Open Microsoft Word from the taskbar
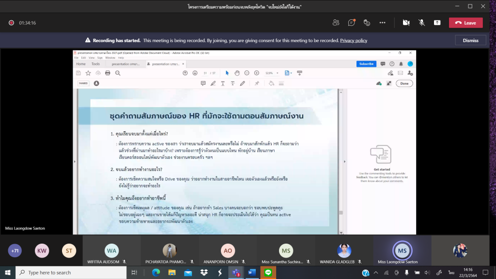The image size is (496, 279). pyautogui.click(x=252, y=273)
